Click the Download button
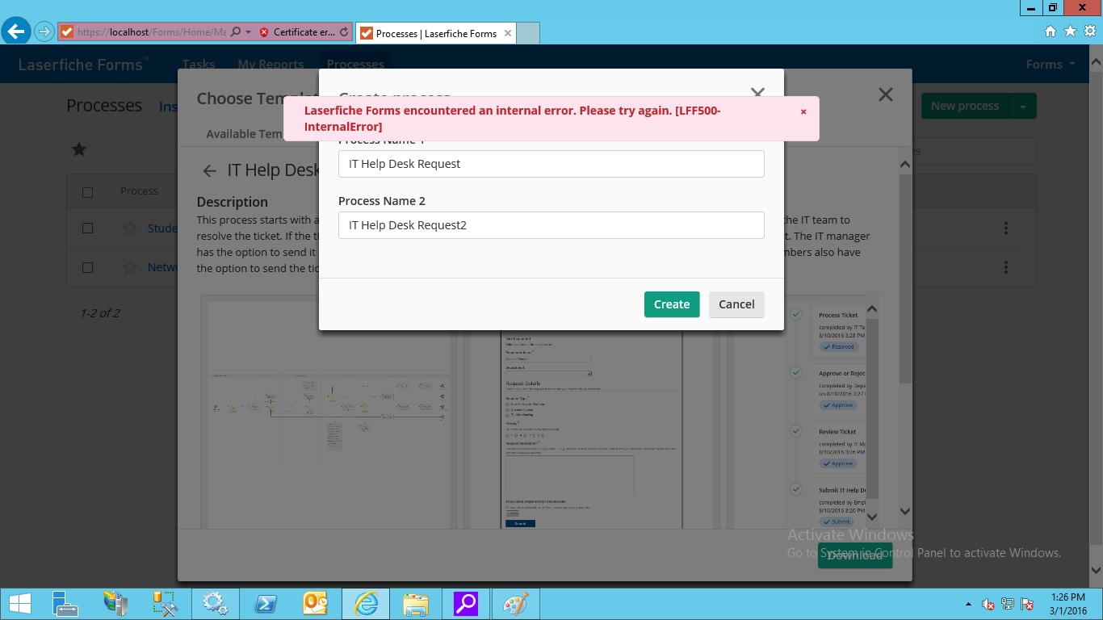This screenshot has width=1103, height=620. (x=855, y=555)
